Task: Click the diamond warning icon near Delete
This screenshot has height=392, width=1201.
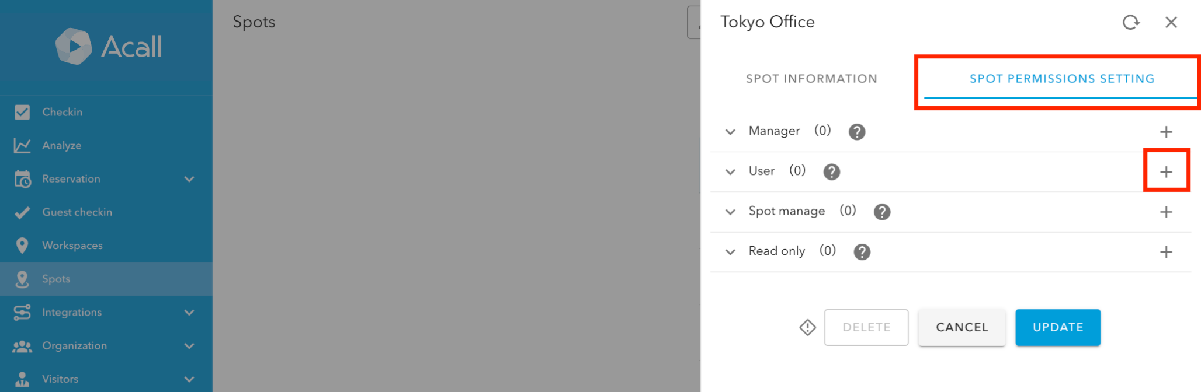Action: click(807, 328)
